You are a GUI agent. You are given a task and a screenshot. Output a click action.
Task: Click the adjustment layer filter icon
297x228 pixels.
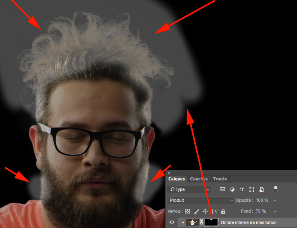pos(232,189)
